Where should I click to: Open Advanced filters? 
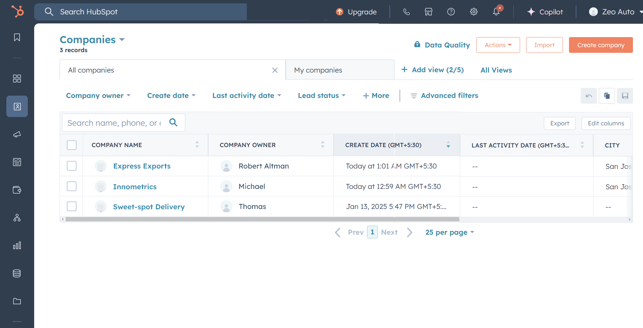(449, 96)
